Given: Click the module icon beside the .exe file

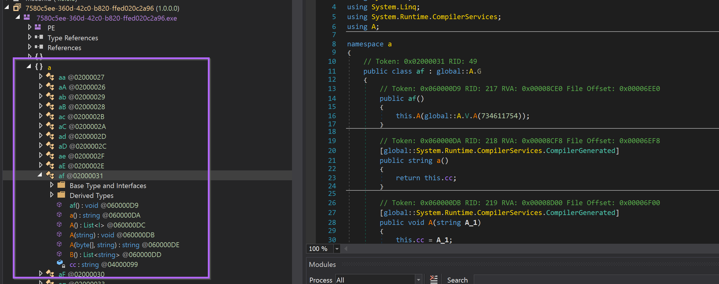Looking at the screenshot, I should point(27,17).
